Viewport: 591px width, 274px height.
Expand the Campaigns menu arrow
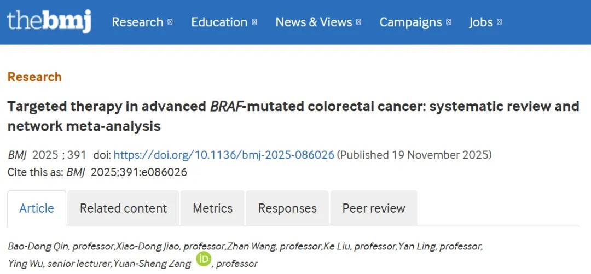point(449,22)
